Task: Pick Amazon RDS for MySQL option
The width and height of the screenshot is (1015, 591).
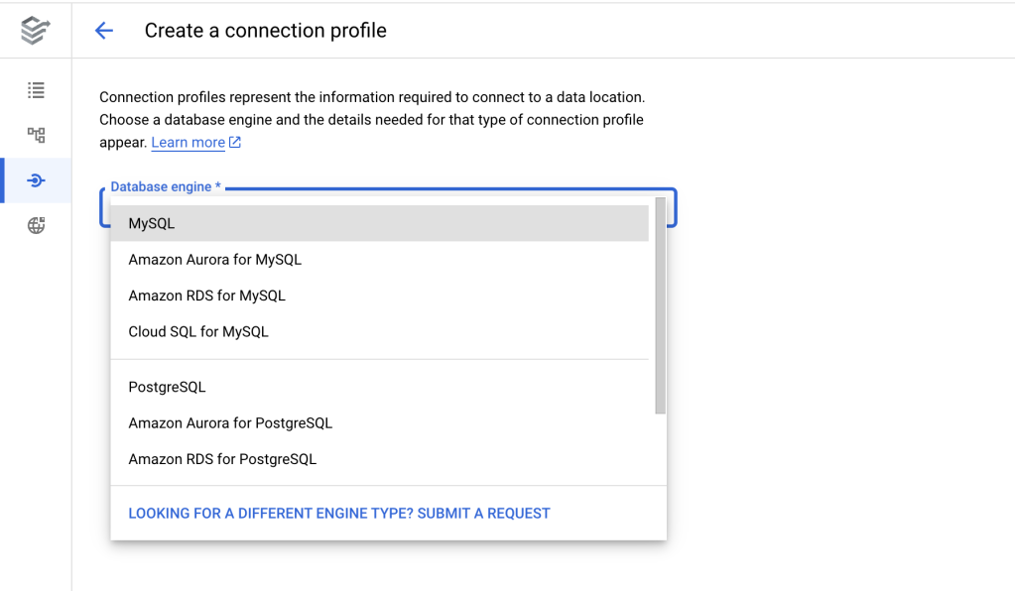Action: coord(206,295)
